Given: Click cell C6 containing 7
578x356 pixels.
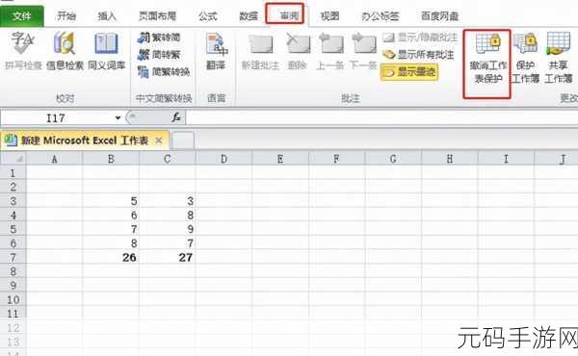Looking at the screenshot, I should point(168,243).
